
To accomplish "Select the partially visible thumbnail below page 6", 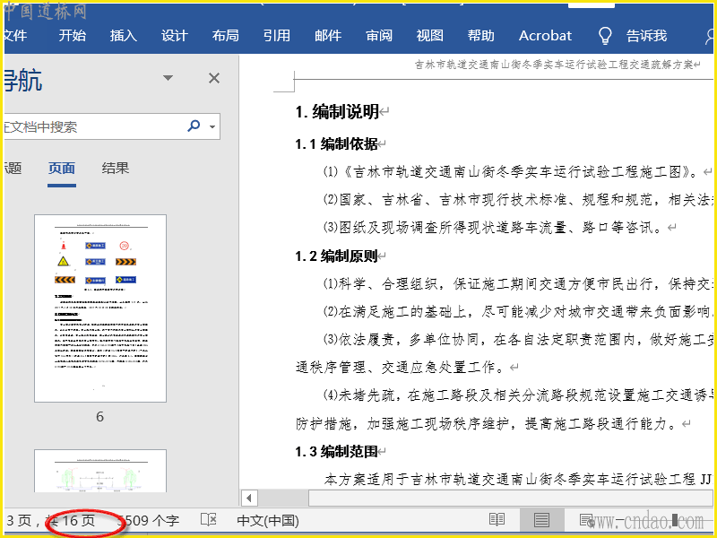I will [100, 471].
